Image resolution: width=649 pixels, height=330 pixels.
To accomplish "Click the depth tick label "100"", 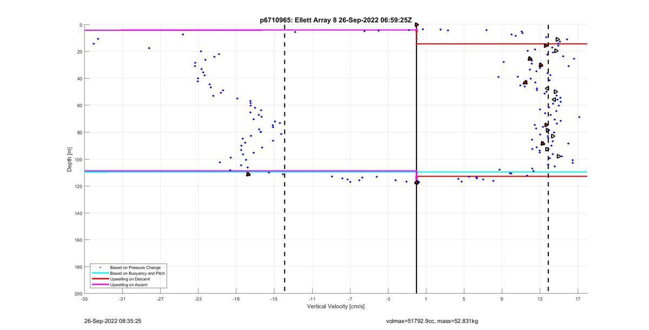I will (x=78, y=159).
